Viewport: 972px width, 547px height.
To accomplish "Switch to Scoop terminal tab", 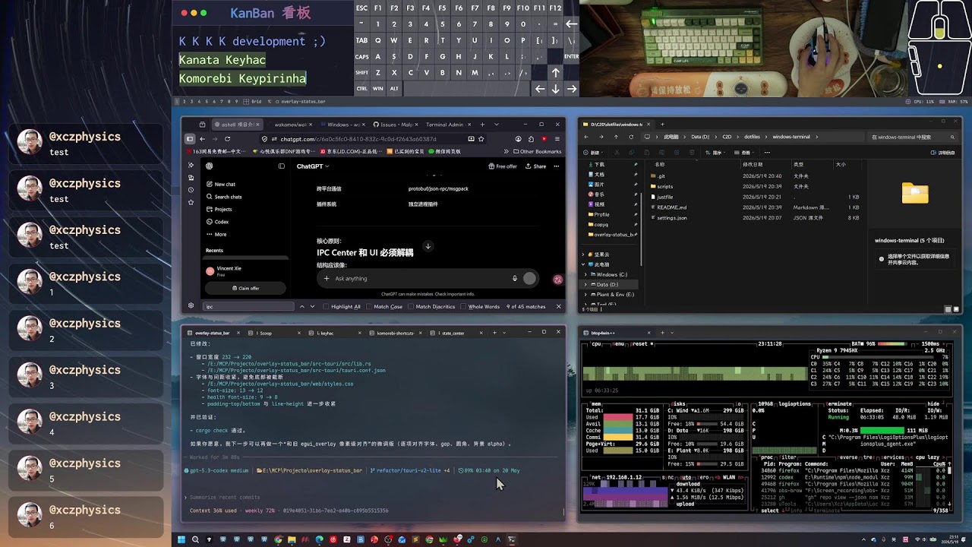I will point(274,333).
